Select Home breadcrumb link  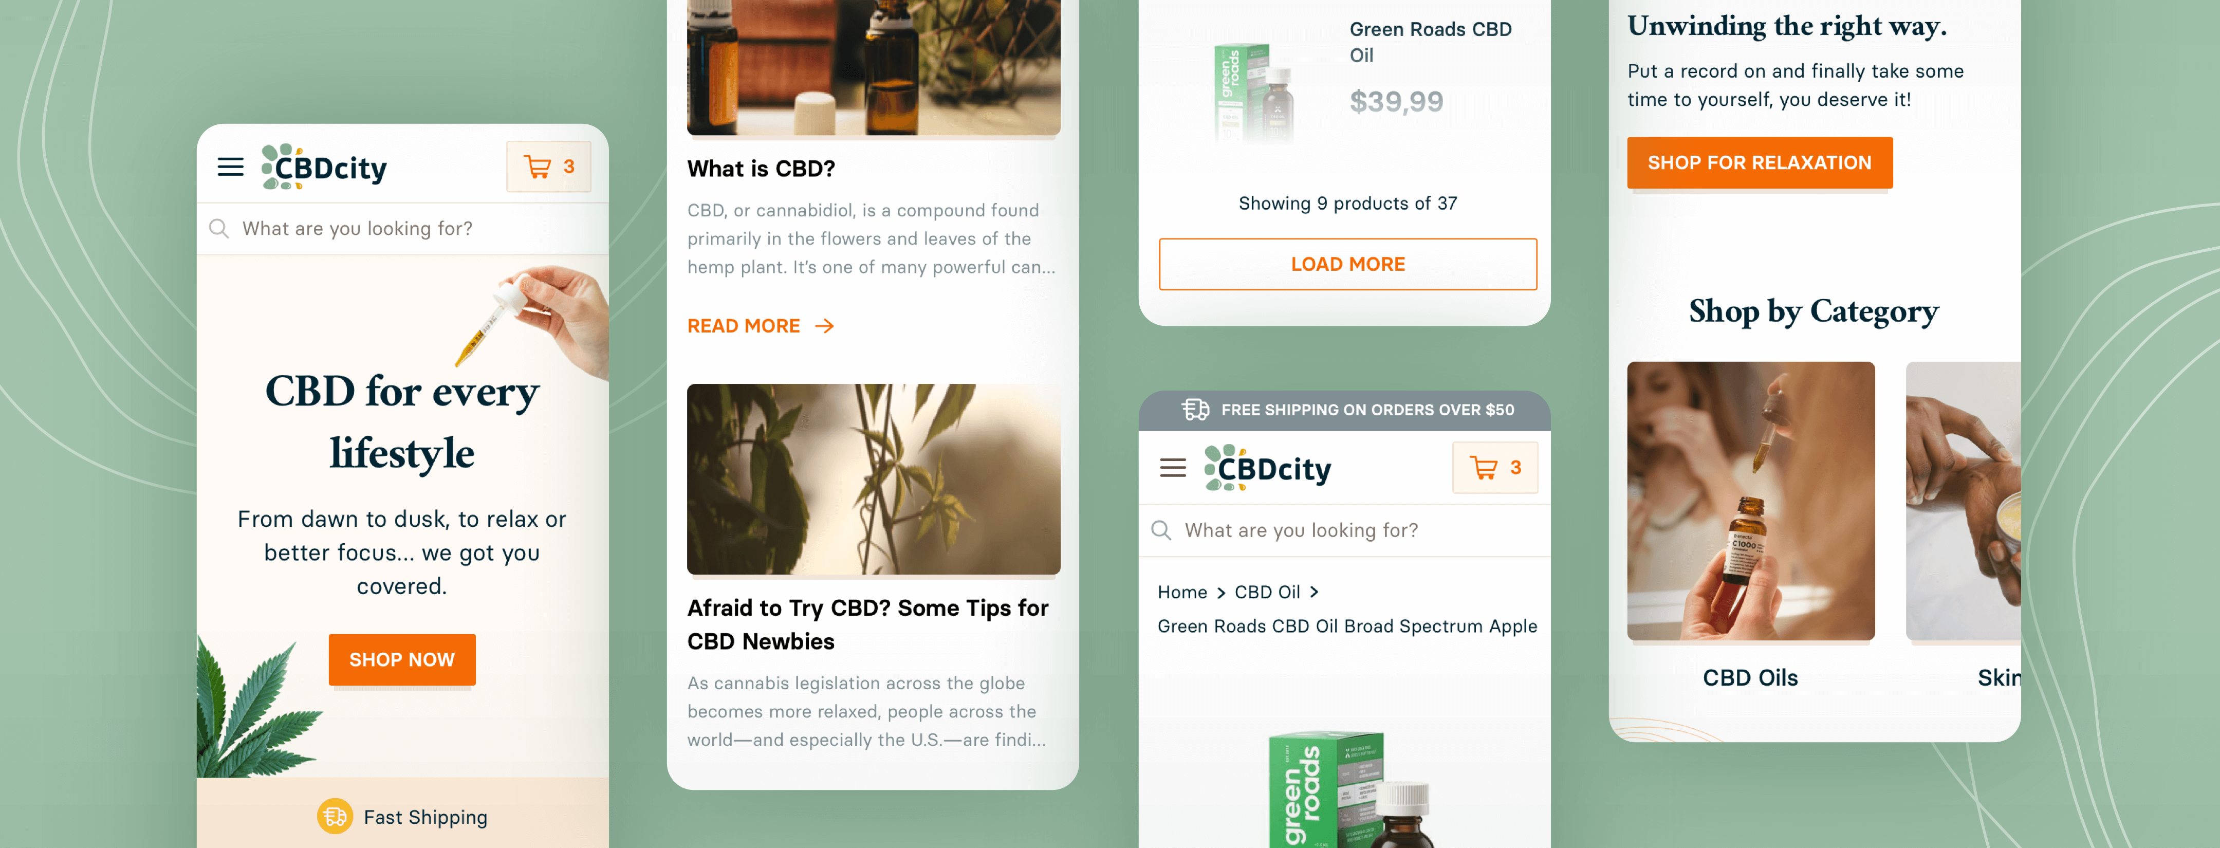[1181, 592]
